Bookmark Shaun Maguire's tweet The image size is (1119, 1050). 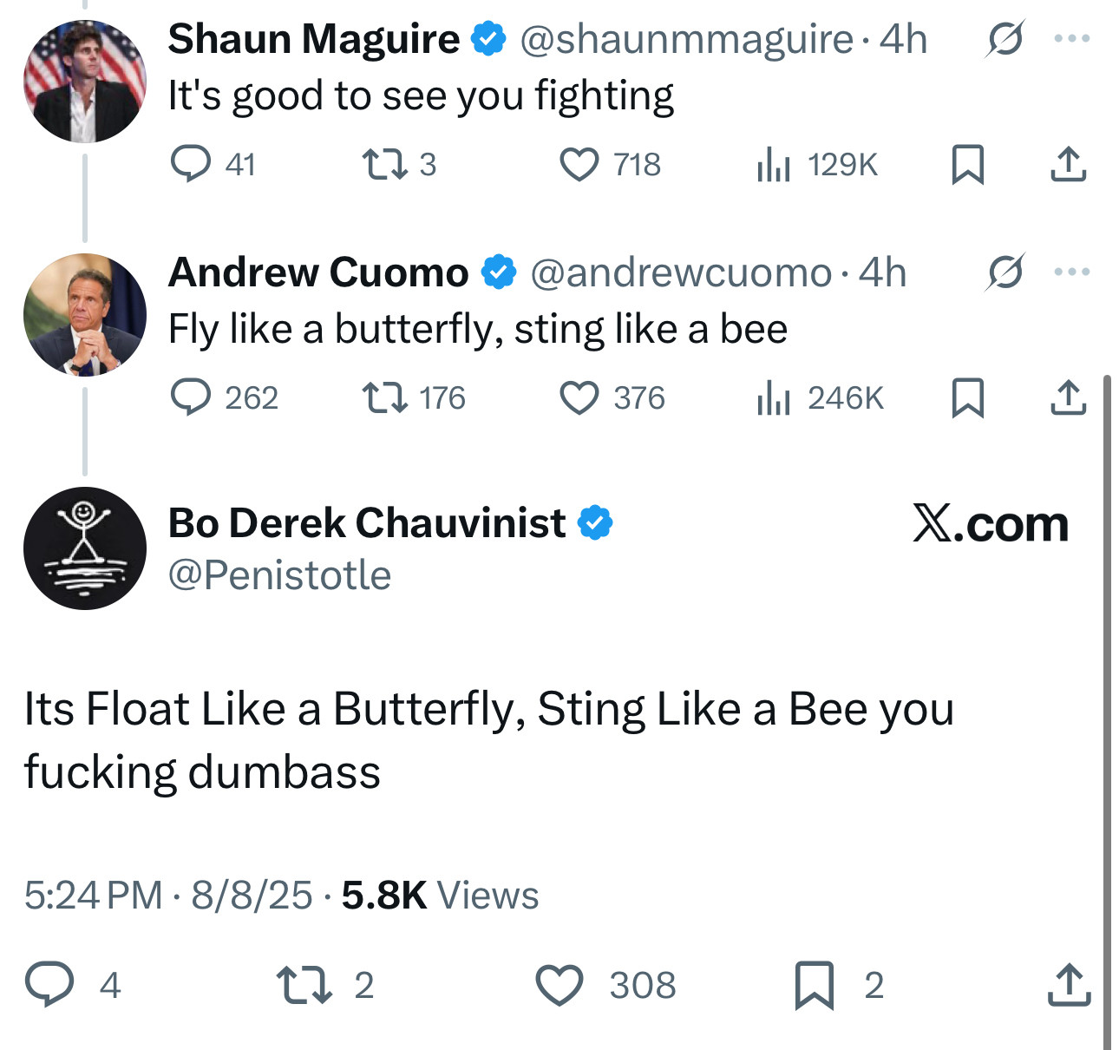coord(968,163)
